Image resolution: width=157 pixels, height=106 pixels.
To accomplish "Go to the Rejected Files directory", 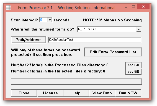I will tap(133, 72).
